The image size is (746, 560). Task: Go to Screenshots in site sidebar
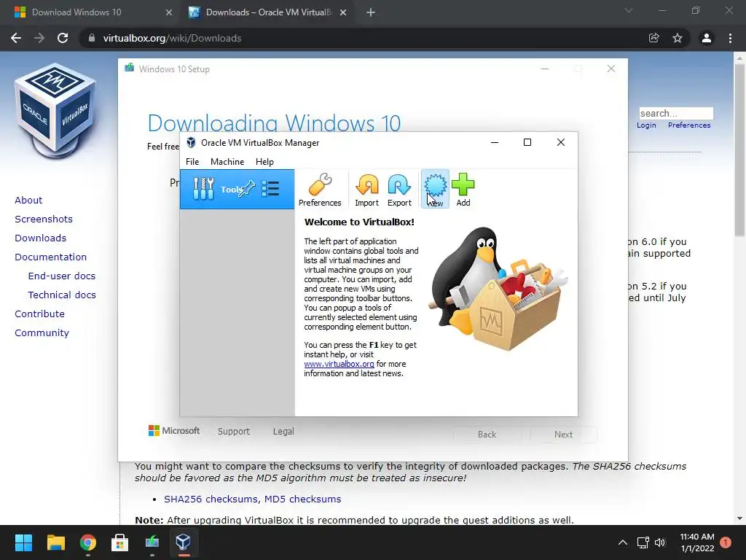[x=44, y=219]
